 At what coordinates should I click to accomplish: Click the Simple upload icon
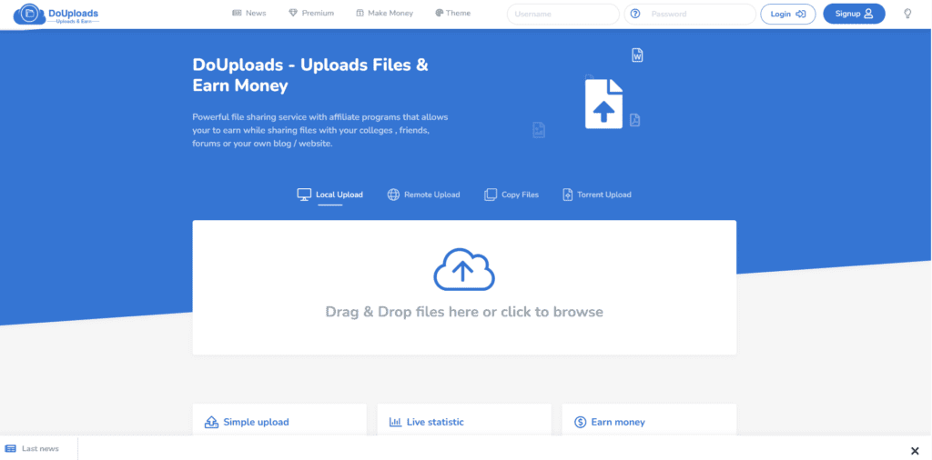tap(211, 422)
